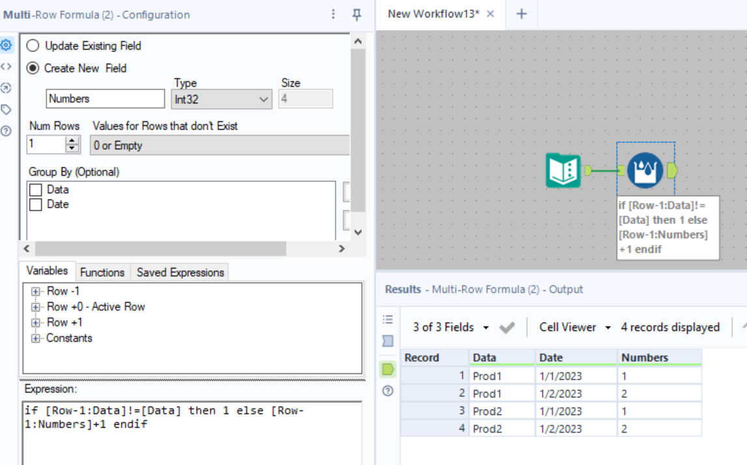Select the Input Data tool on canvas
The width and height of the screenshot is (747, 465).
(x=561, y=169)
